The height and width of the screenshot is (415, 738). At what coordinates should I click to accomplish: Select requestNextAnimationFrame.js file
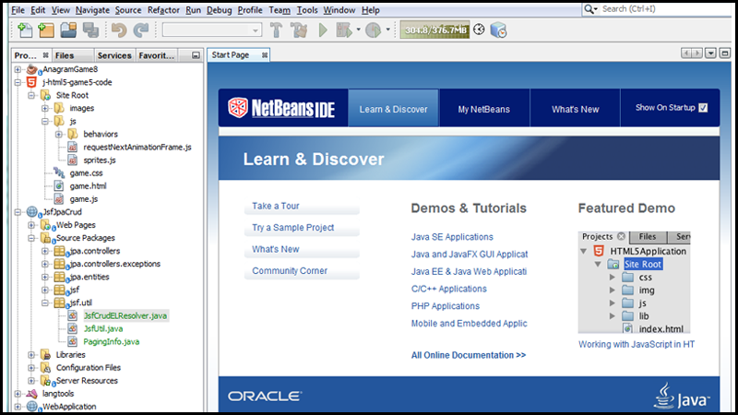click(x=137, y=148)
